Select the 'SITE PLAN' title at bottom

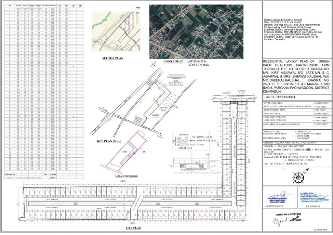pos(133,228)
